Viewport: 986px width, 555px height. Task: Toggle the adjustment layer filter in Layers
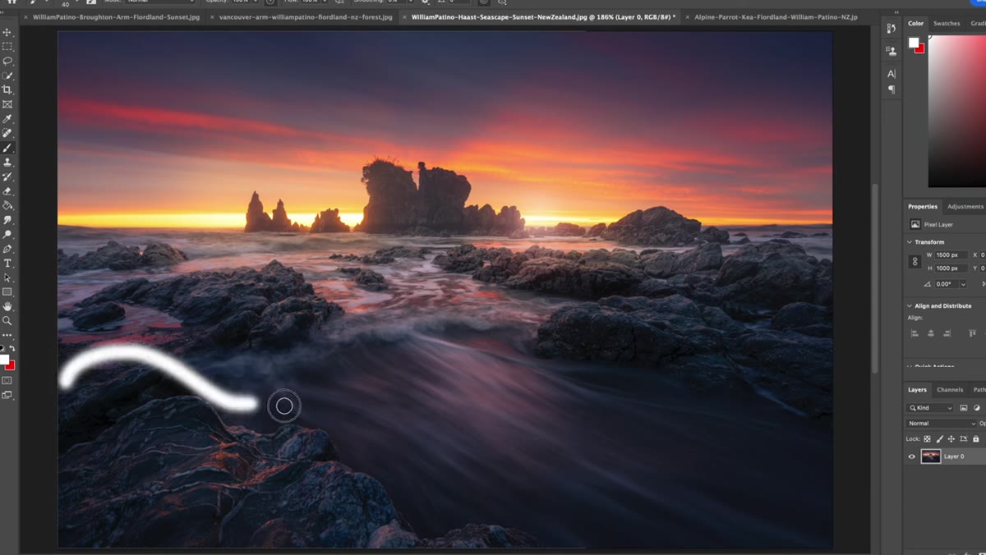point(977,408)
